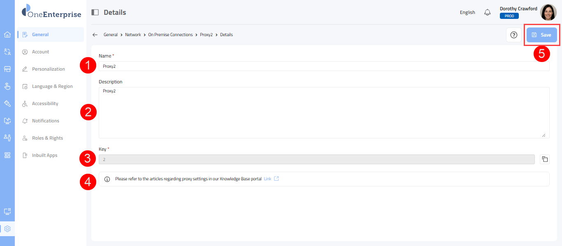Viewport: 562px width, 246px height.
Task: Click inside the Description text area
Action: pyautogui.click(x=324, y=113)
